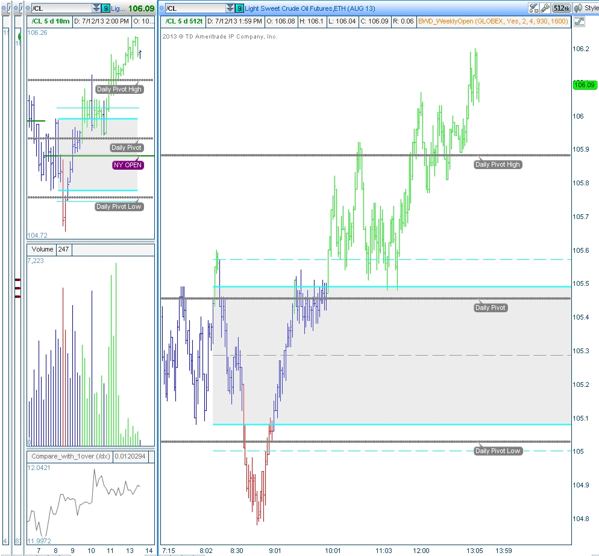The image size is (599, 556).
Task: Click the L: 106.04 low value
Action: 342,21
